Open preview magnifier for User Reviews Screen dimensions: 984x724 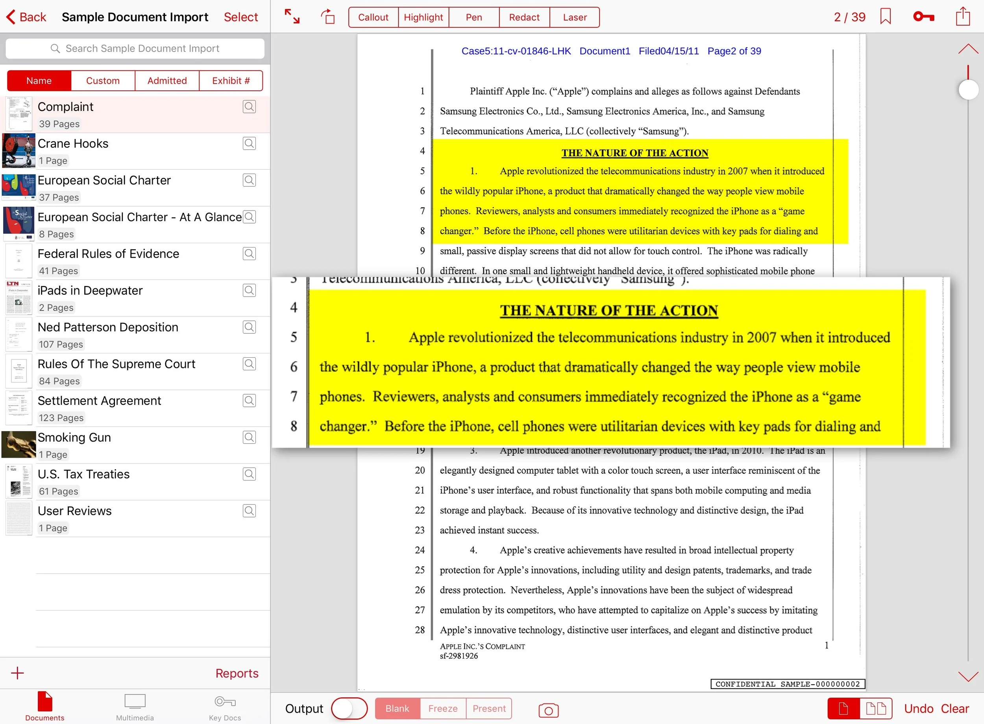point(250,511)
